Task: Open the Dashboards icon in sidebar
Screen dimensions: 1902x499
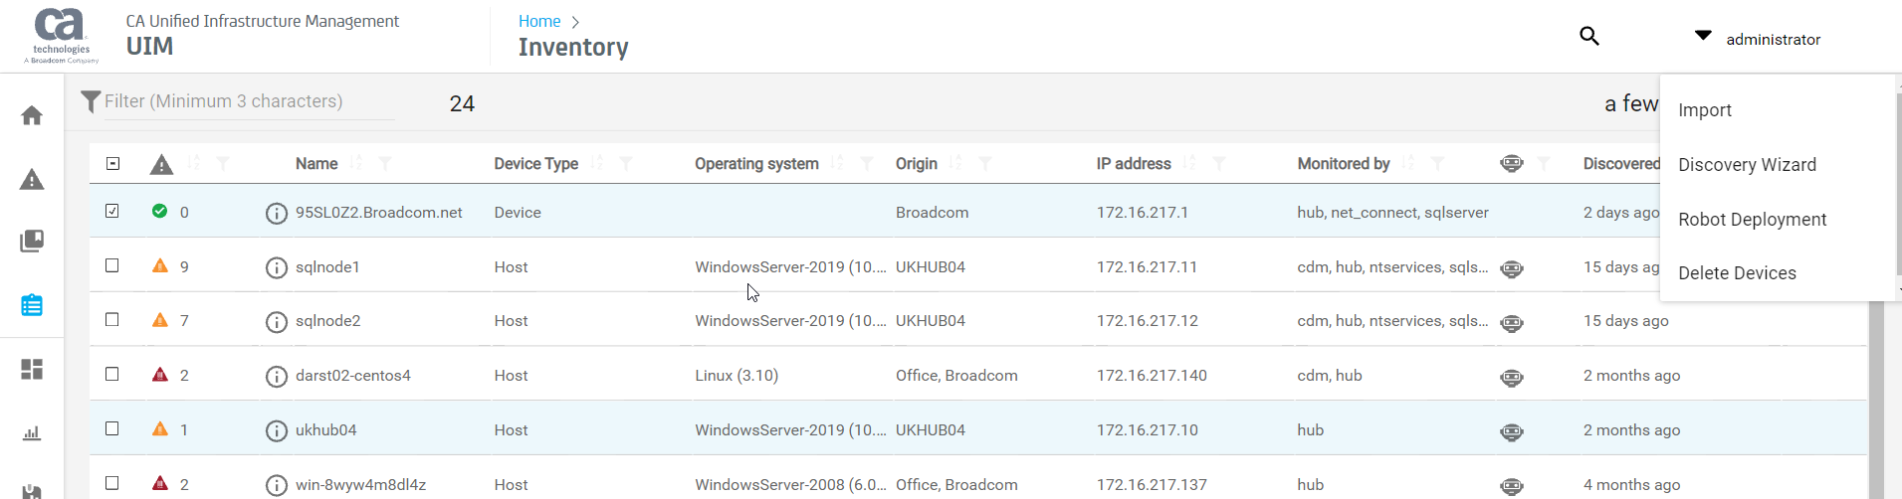Action: click(x=32, y=370)
